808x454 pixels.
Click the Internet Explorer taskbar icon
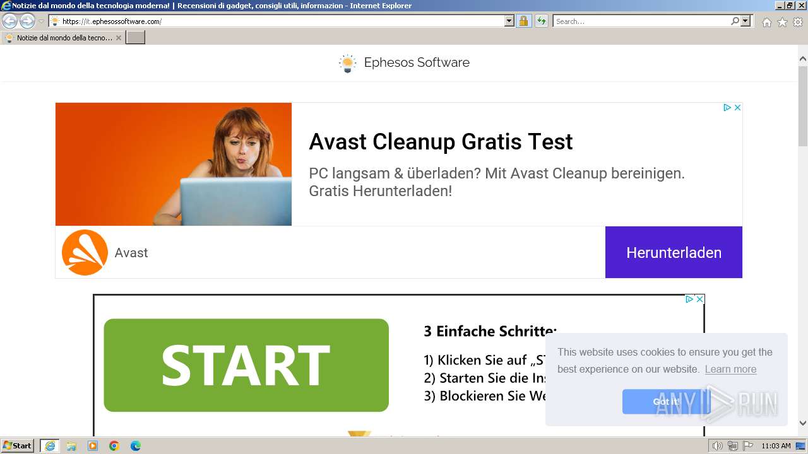(x=50, y=446)
